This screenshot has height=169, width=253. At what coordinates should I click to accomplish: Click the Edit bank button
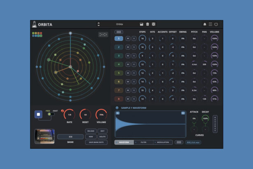click(102, 131)
